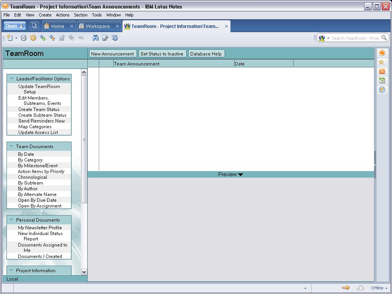Screen dimensions: 392x294
Task: Click the orange Stop toolbar icon
Action: coord(33,38)
